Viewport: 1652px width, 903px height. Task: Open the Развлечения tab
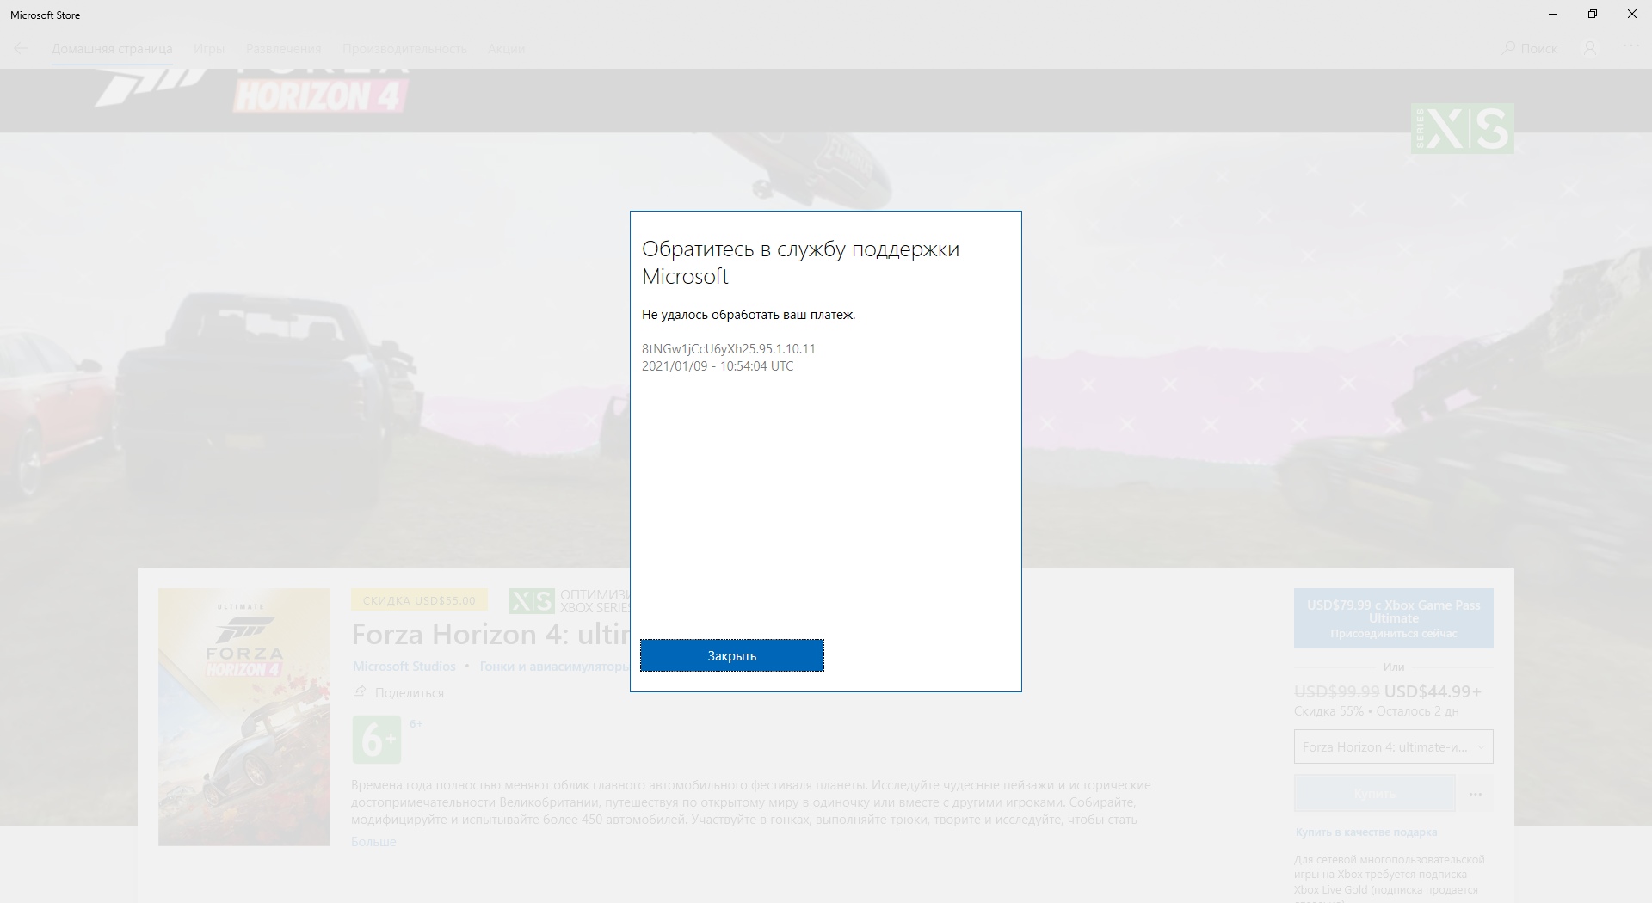[x=283, y=49]
